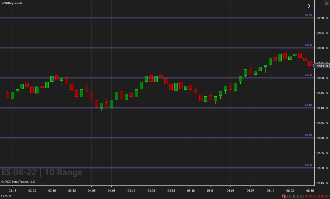The width and height of the screenshot is (330, 199).
Task: Click the 4470 key level label
Action: coord(308,15)
